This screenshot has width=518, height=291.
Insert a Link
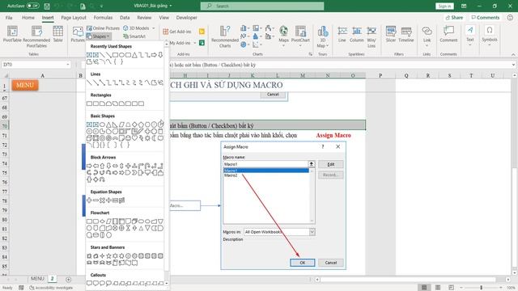427,36
